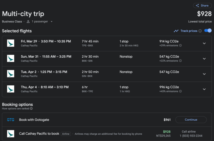This screenshot has width=214, height=141.
Task: Click 'Thu, Apr 4 · 8:10 AM – 3:10 PM' text
Action: (45, 87)
